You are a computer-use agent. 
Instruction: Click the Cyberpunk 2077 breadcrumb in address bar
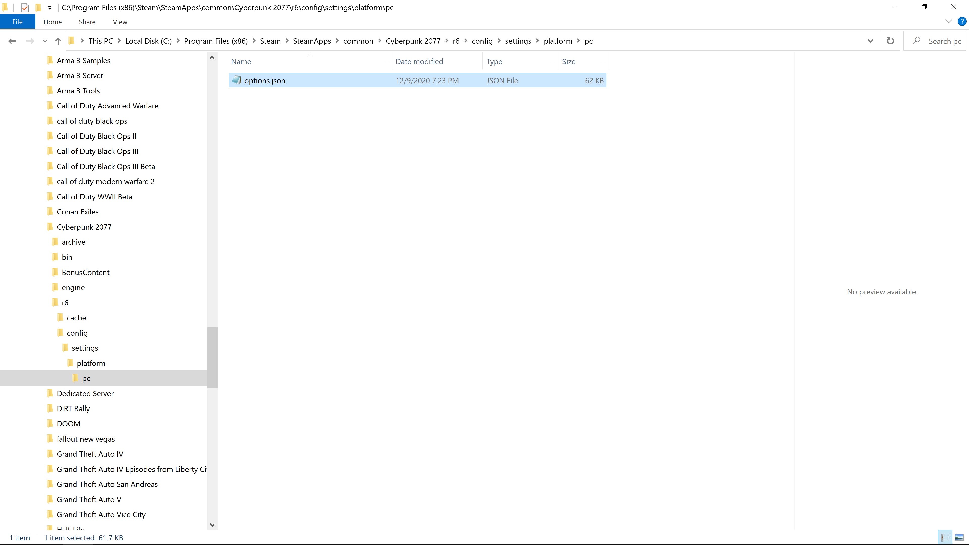pyautogui.click(x=413, y=41)
